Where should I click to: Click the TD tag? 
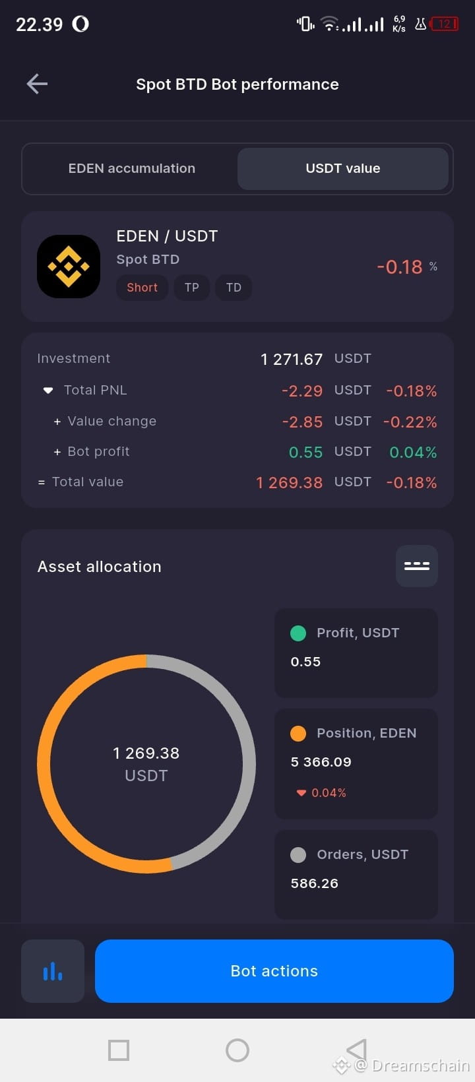point(234,288)
